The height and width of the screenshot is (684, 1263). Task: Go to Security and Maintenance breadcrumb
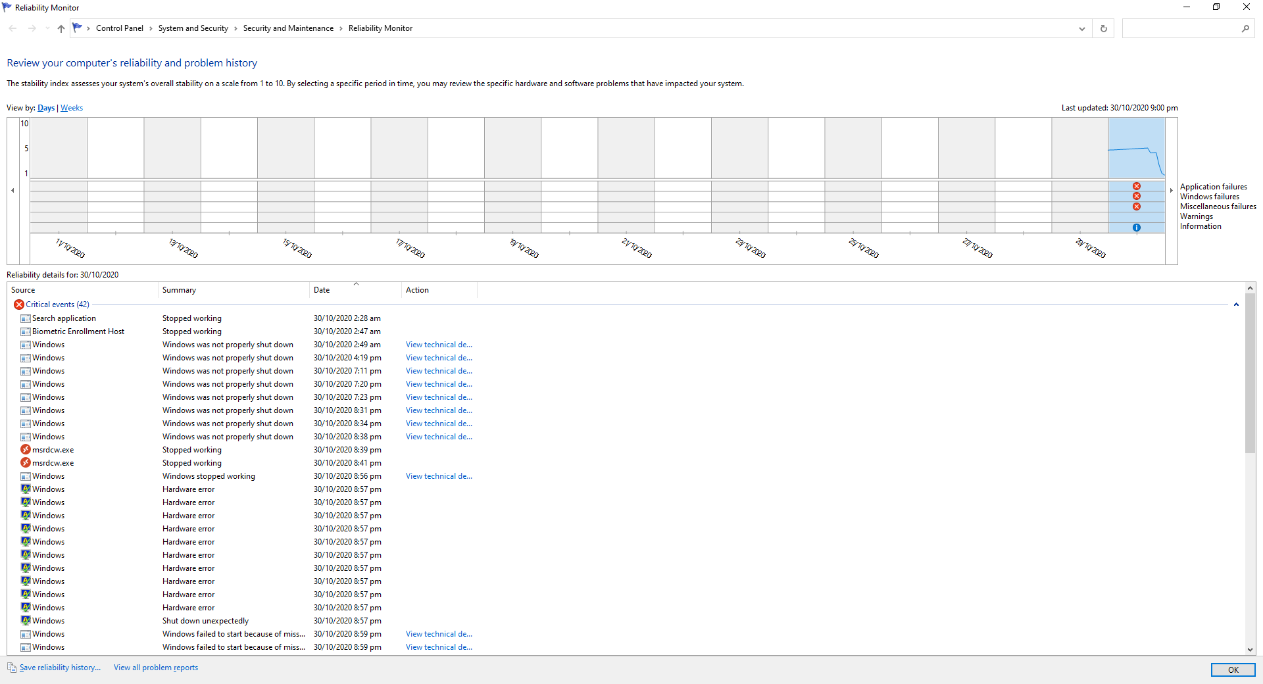(x=288, y=28)
